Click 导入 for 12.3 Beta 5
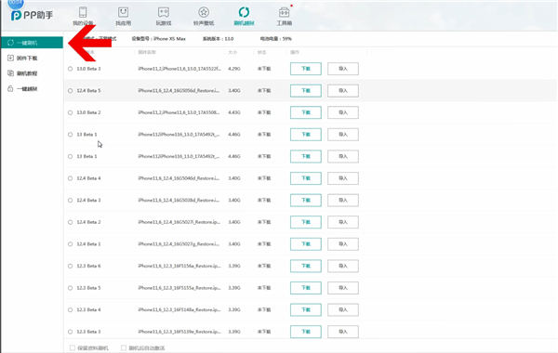Screen dimensions: 558x353 (343, 288)
